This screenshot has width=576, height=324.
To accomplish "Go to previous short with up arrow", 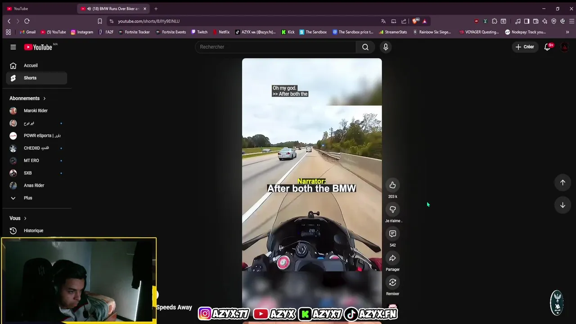I will pyautogui.click(x=562, y=182).
